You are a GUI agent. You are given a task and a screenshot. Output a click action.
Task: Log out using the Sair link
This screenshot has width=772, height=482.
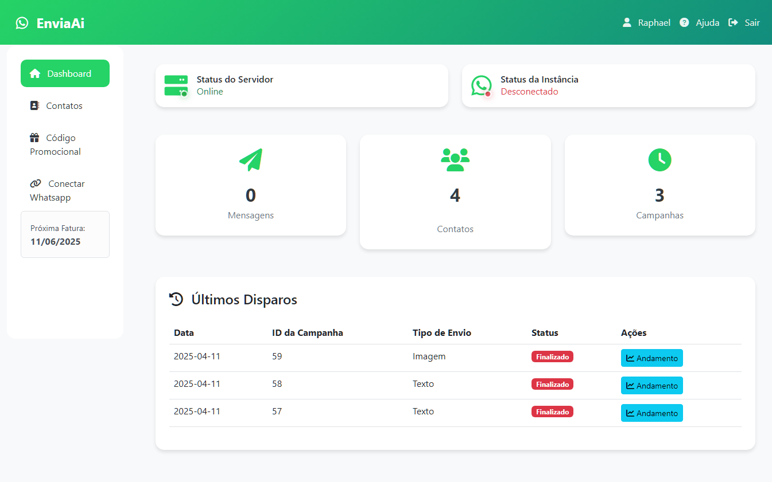tap(744, 23)
